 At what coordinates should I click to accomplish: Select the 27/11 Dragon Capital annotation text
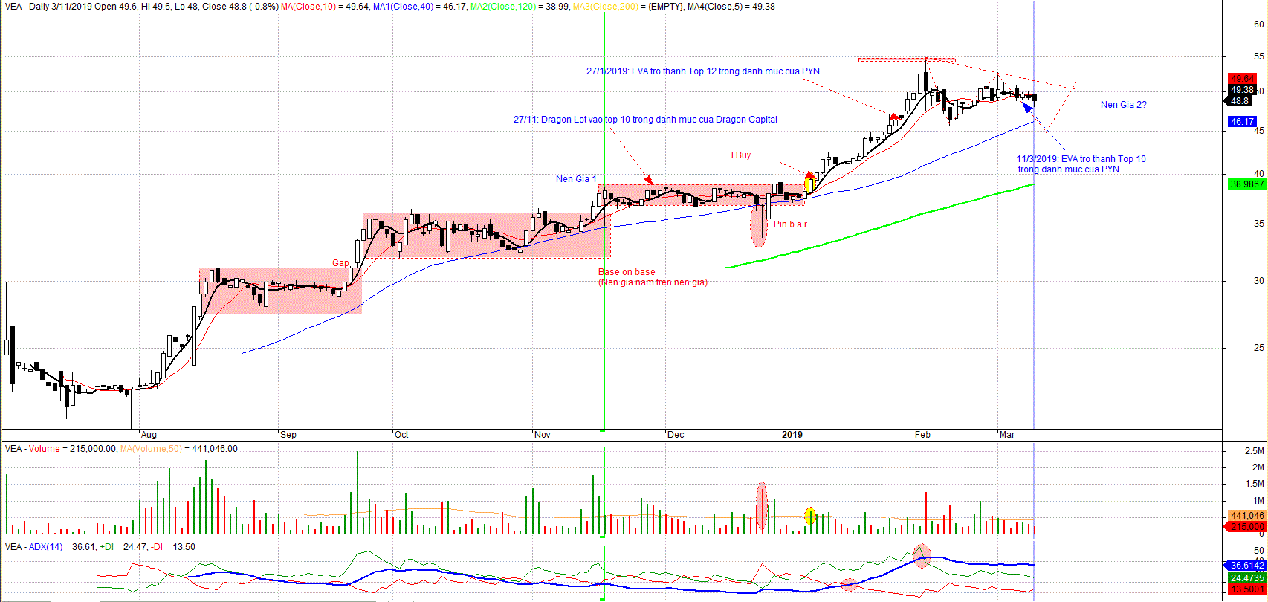[x=645, y=120]
